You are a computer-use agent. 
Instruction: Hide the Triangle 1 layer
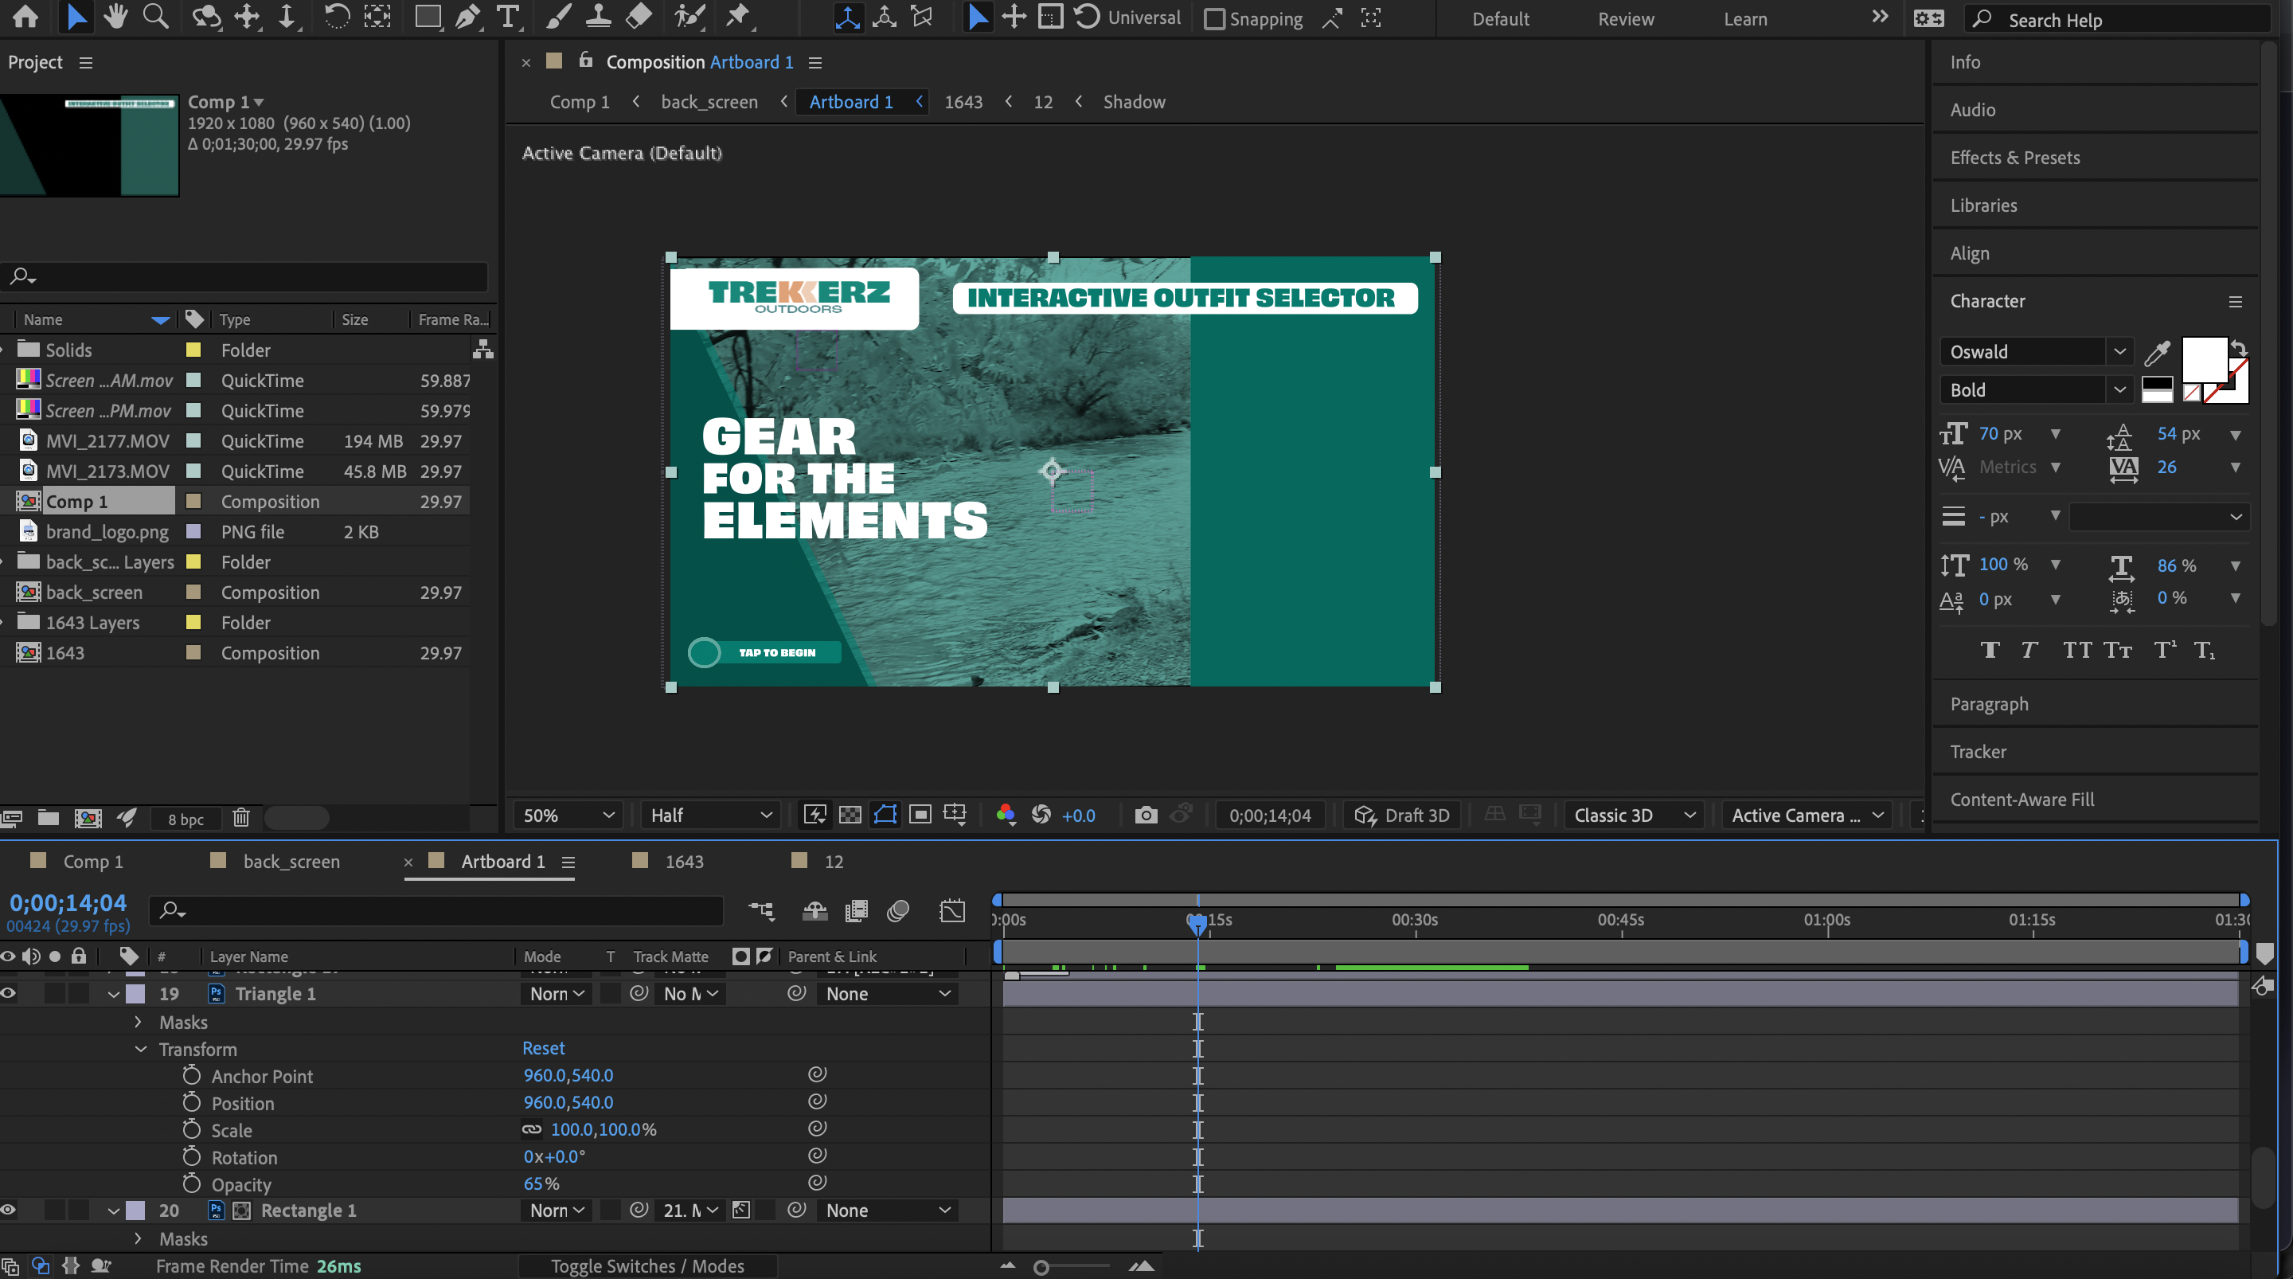click(8, 993)
